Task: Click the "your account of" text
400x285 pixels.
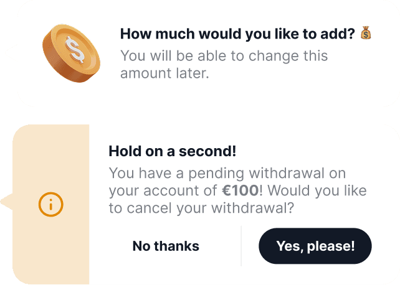Action: coord(162,190)
